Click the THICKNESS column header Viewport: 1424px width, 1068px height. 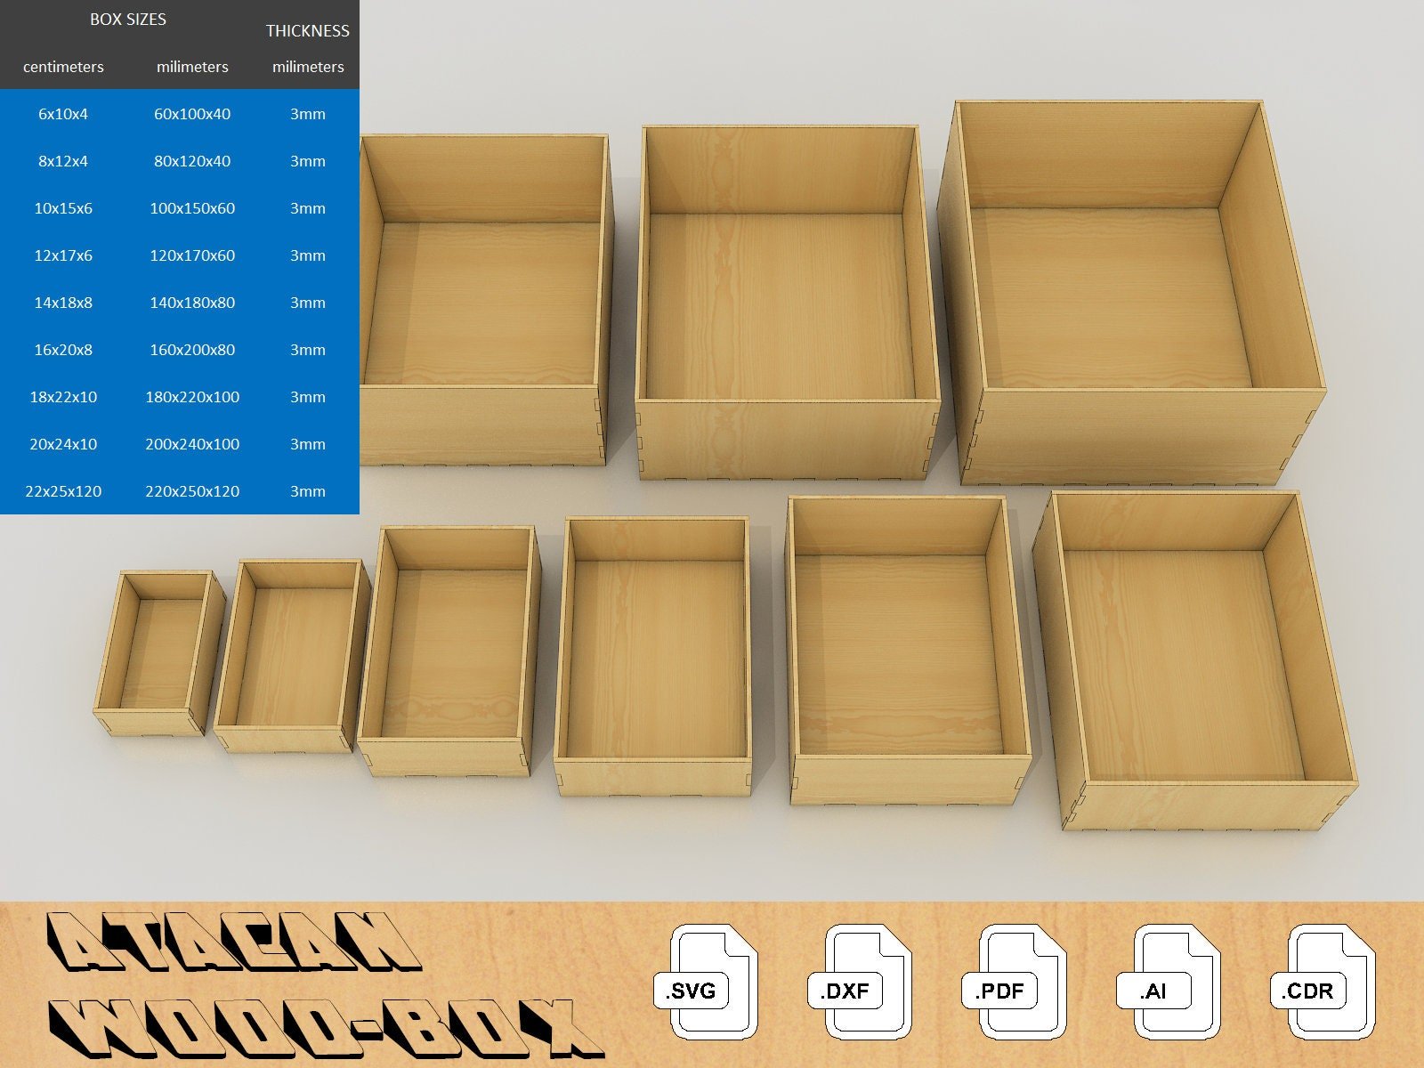pos(308,31)
